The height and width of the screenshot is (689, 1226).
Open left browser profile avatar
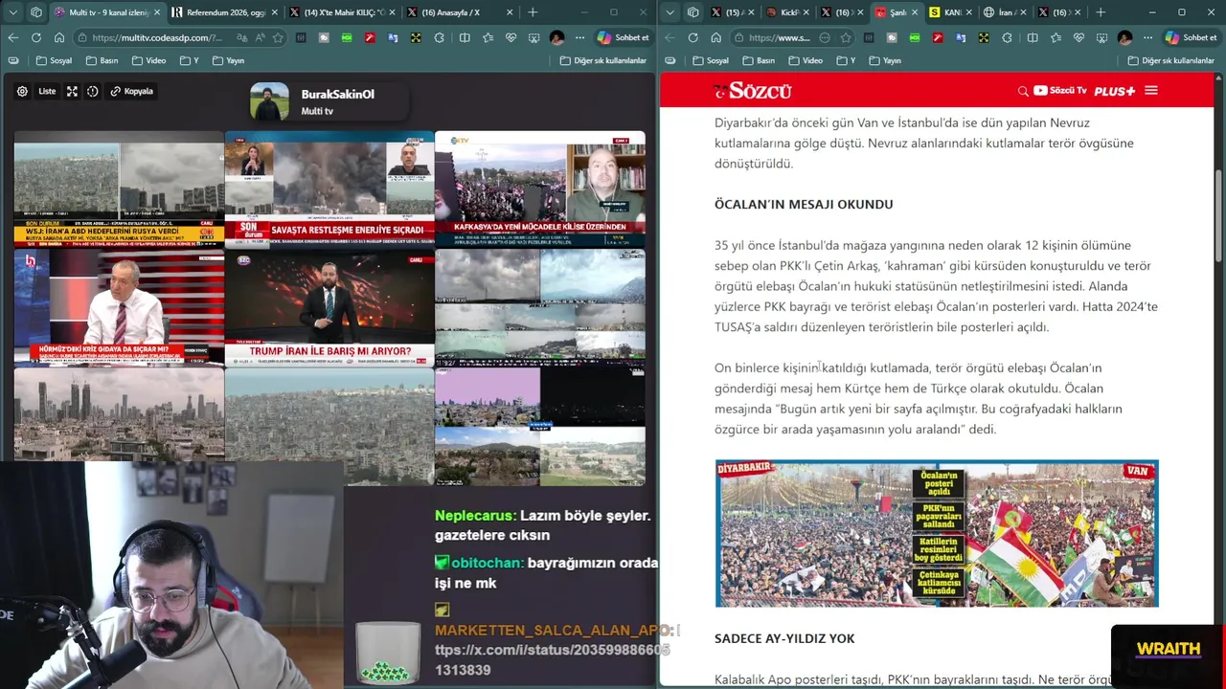pos(556,37)
